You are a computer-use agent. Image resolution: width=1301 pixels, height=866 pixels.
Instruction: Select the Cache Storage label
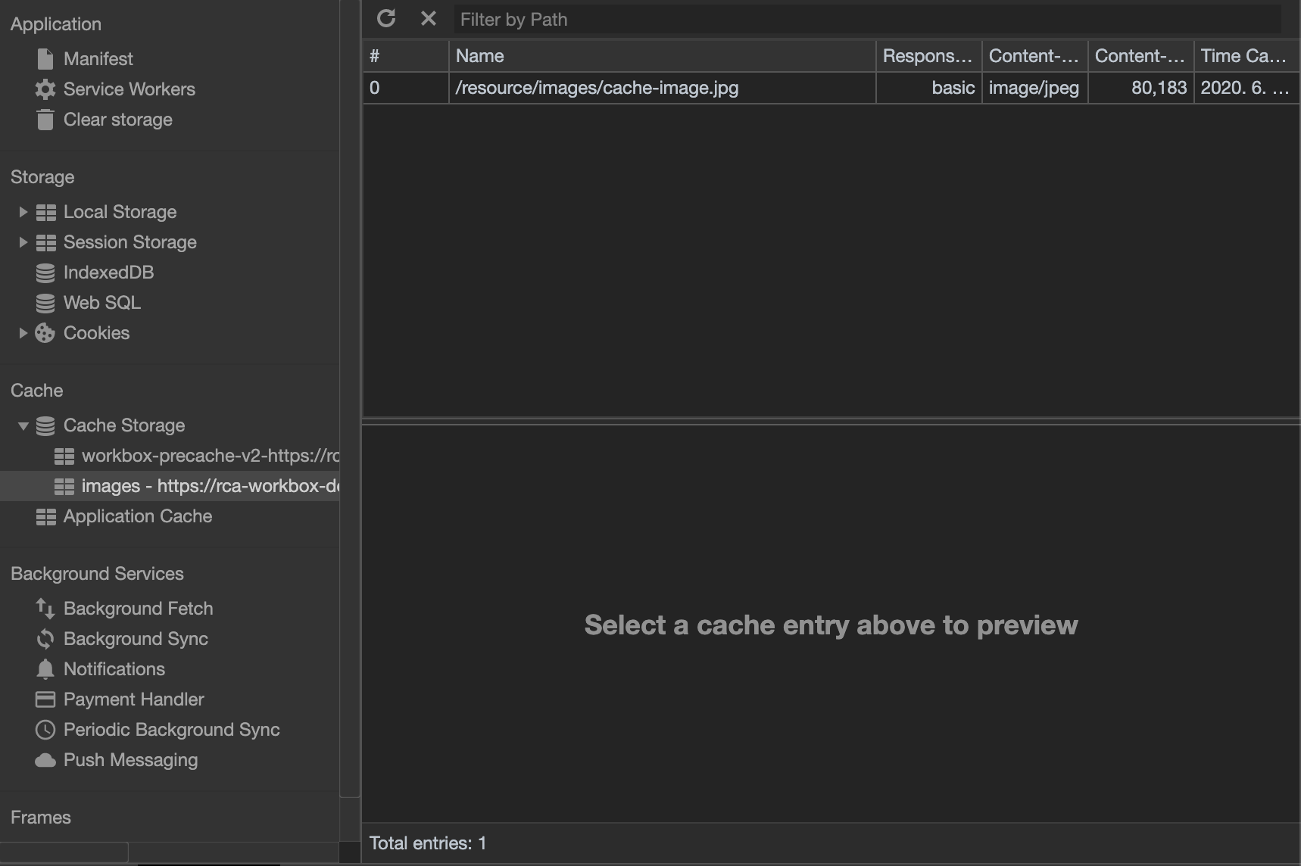click(124, 425)
